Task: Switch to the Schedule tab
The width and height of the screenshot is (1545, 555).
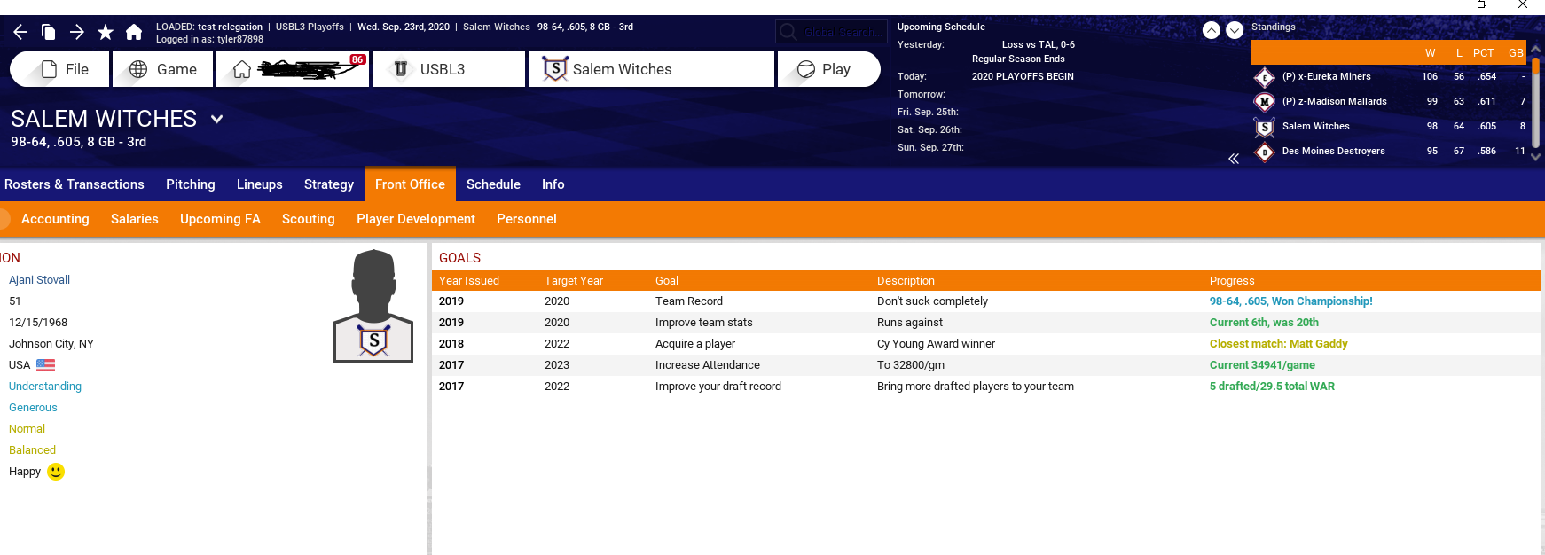Action: (493, 184)
